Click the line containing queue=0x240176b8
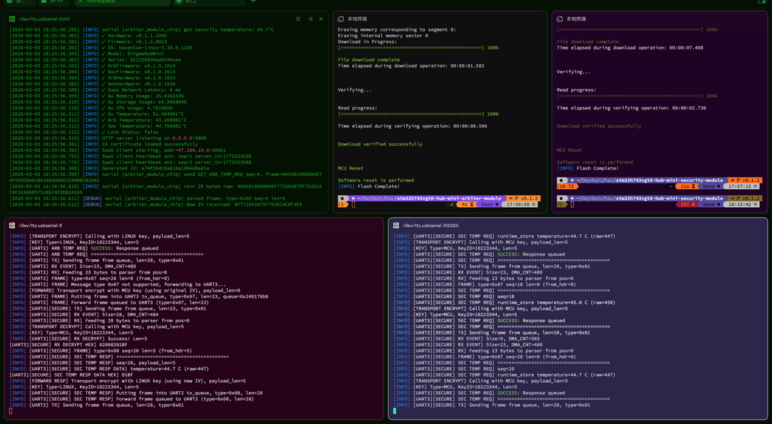Screen dimensions: 772x424 point(139,297)
